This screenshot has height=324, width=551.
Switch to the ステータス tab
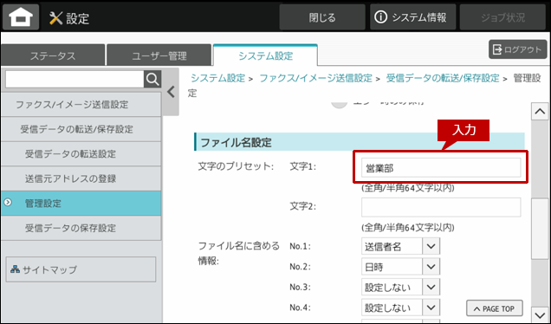(53, 55)
